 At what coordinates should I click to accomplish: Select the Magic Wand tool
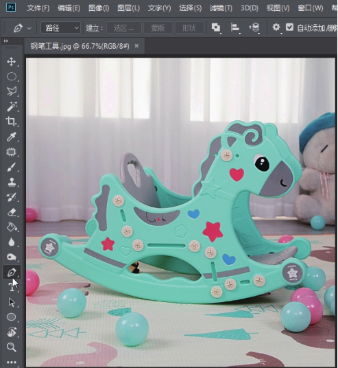point(12,106)
